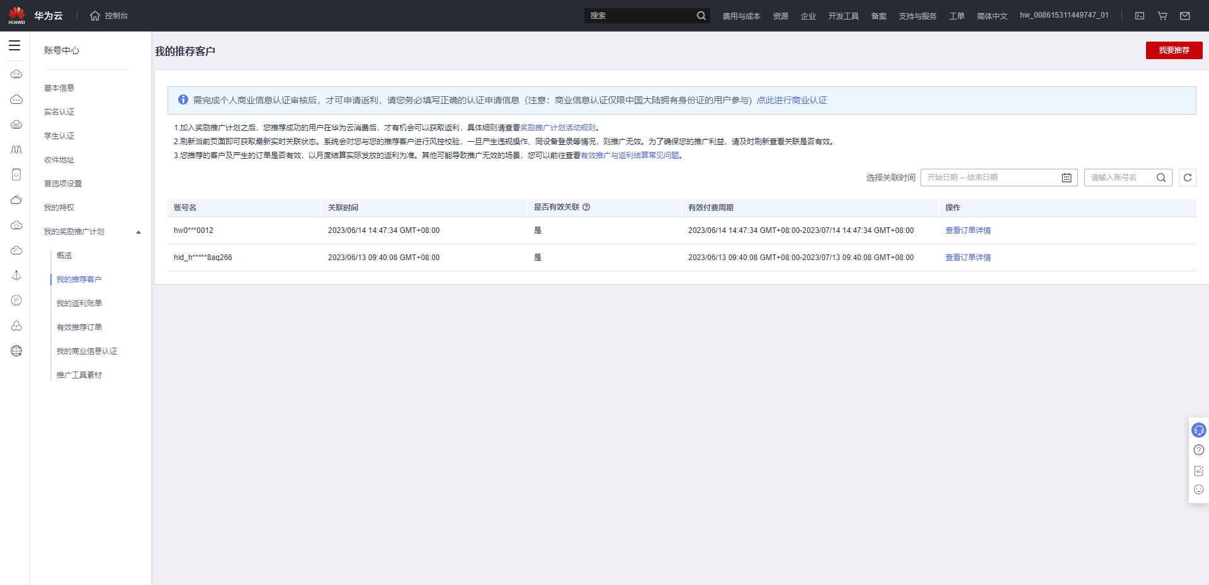The height and width of the screenshot is (585, 1209).
Task: Click the three-circles sidebar service icon
Action: pos(16,326)
